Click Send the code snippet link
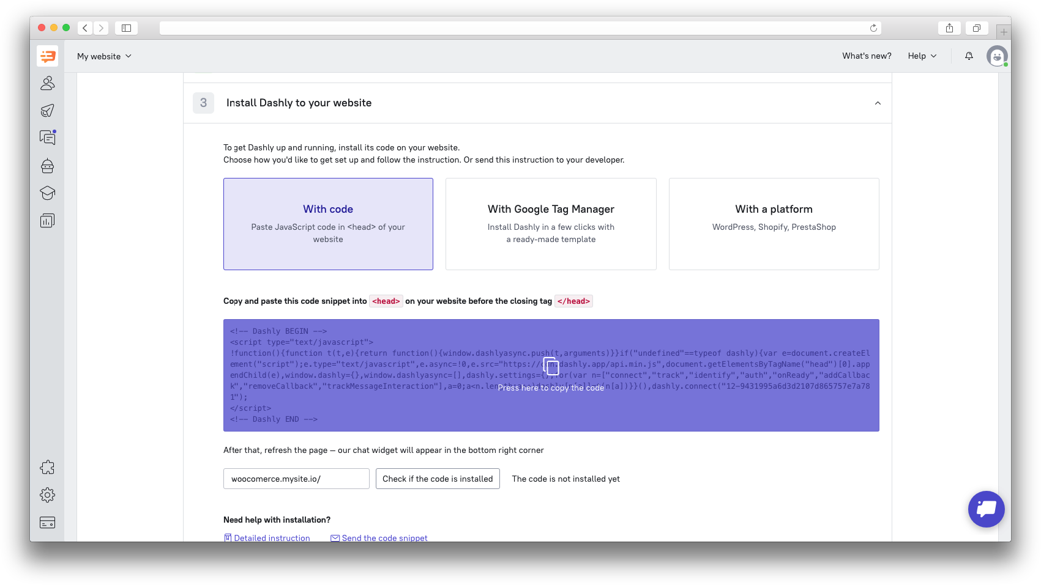Viewport: 1041px width, 585px height. 379,538
